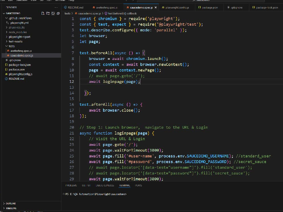Screen dimensions: 283x212
Task: Expand the playwright-report folder
Action: tap(7, 37)
